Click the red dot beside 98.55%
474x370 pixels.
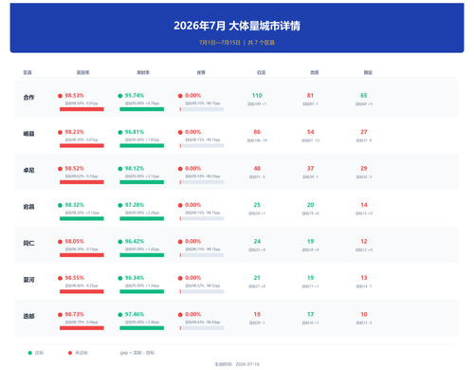pos(60,278)
